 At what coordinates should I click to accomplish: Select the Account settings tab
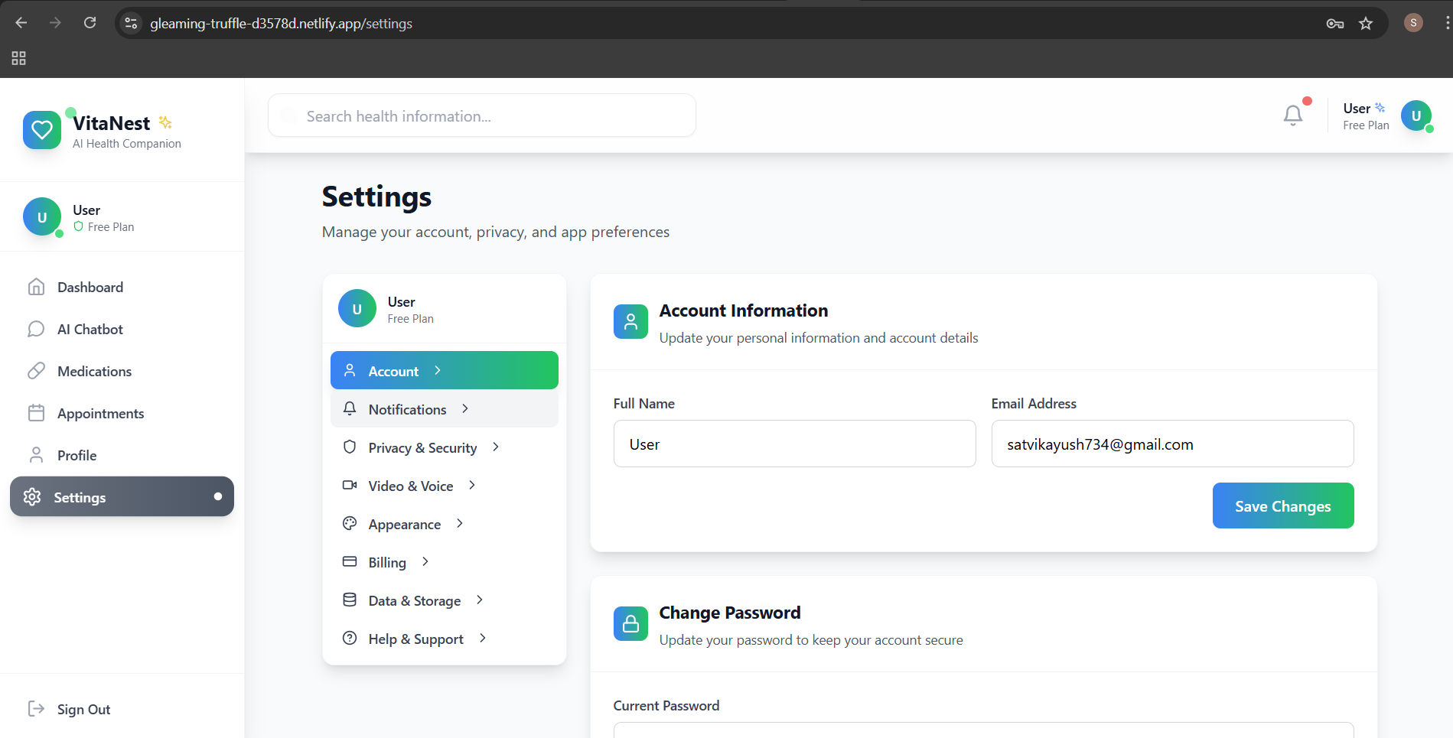tap(445, 370)
